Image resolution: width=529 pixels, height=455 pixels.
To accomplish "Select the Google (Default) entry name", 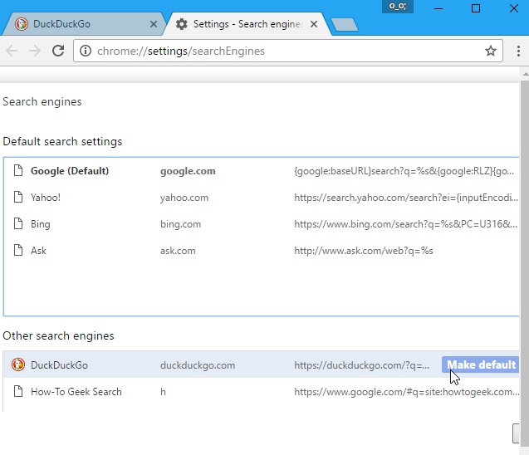I will point(70,171).
